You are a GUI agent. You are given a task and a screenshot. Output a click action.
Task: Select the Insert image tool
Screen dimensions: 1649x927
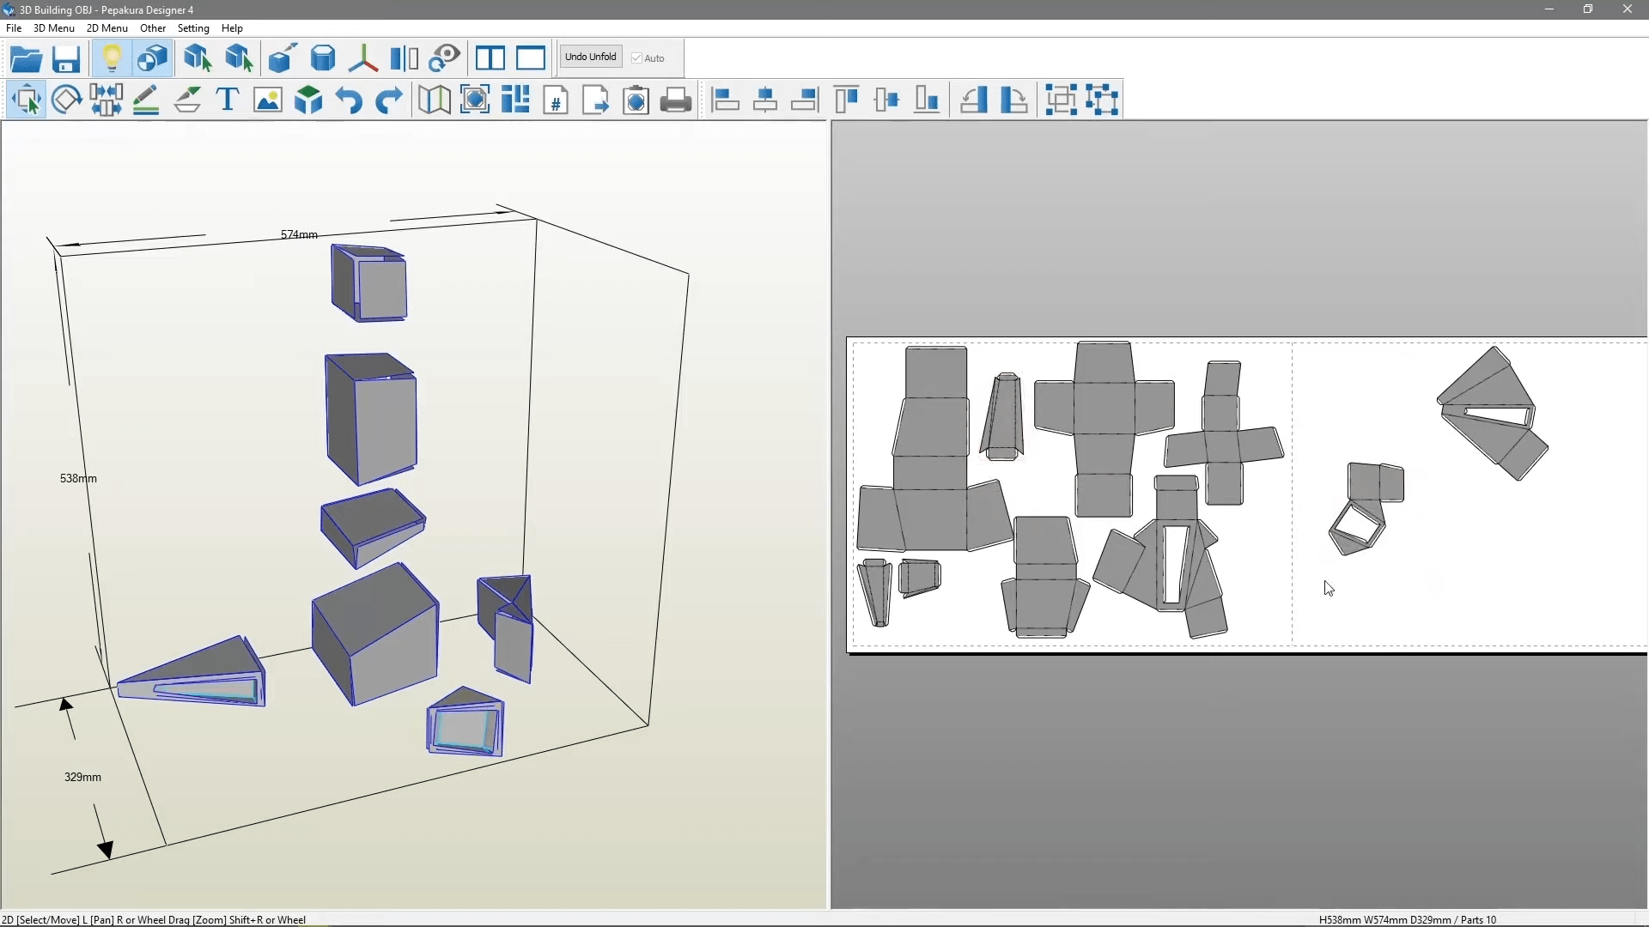pyautogui.click(x=268, y=100)
